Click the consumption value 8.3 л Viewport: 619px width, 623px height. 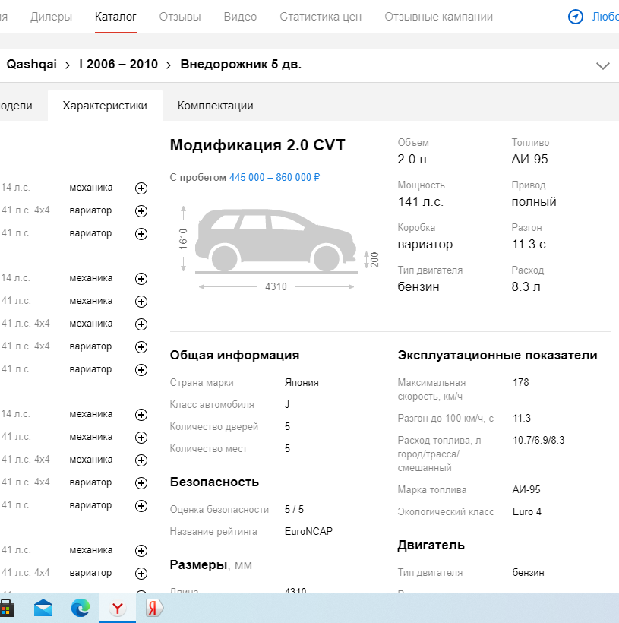(x=526, y=286)
